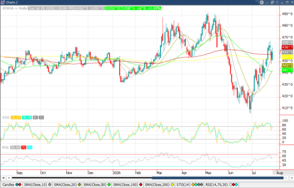Select the SMA(Close,100) indicator tab
The height and width of the screenshot is (188, 294).
coord(128,185)
